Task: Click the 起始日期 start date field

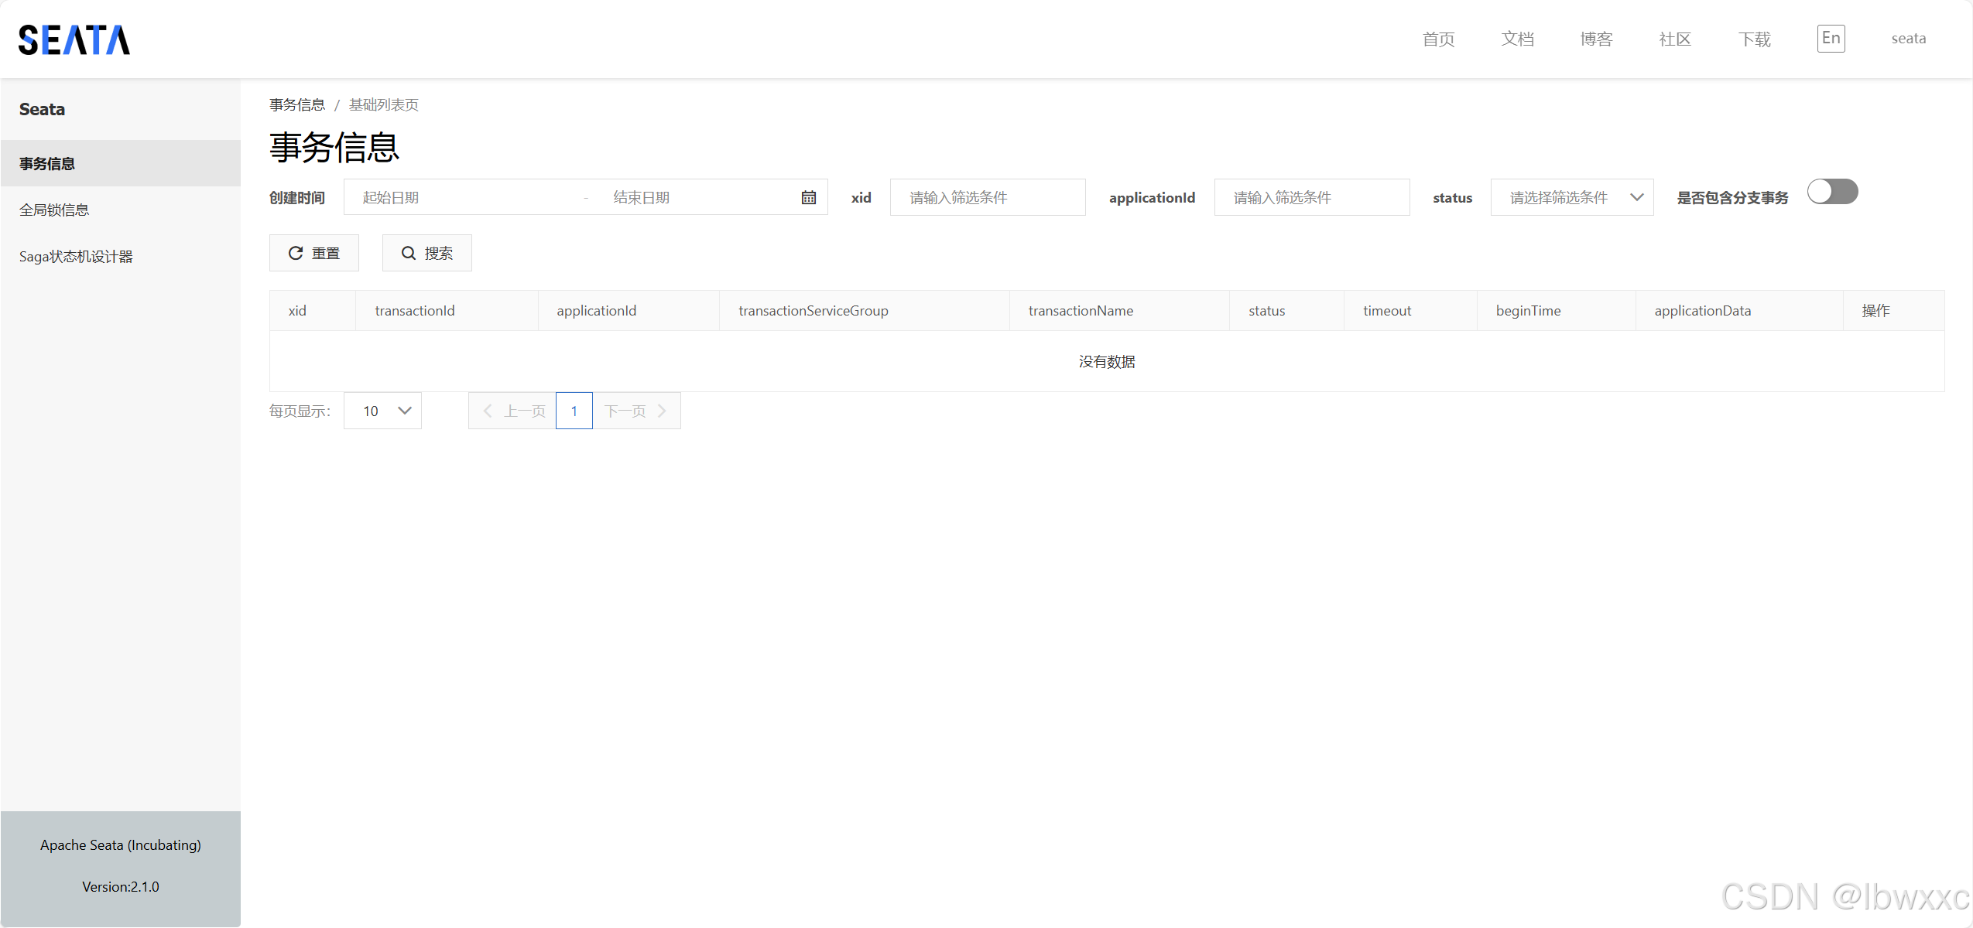Action: [464, 197]
